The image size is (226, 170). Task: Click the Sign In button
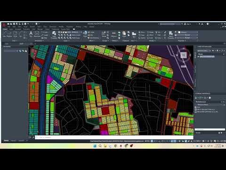point(187,24)
